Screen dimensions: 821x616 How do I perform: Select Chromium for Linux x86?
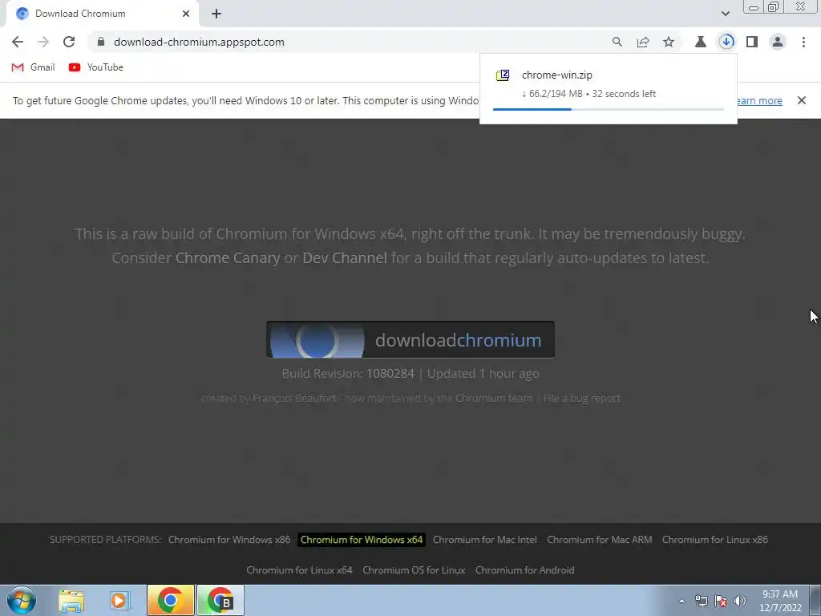click(714, 540)
